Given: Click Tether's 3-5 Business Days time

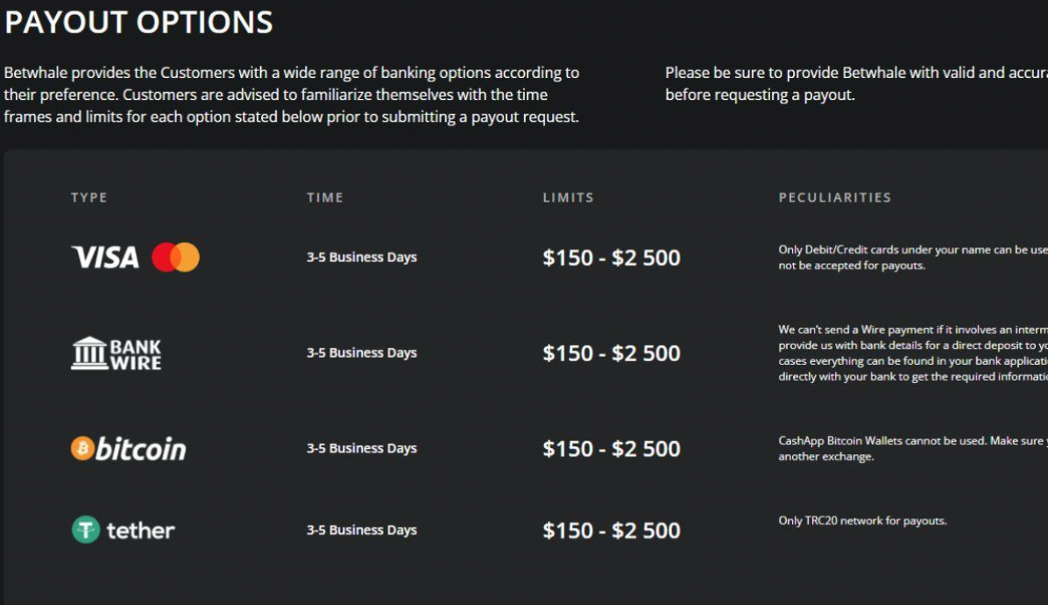Looking at the screenshot, I should tap(362, 530).
